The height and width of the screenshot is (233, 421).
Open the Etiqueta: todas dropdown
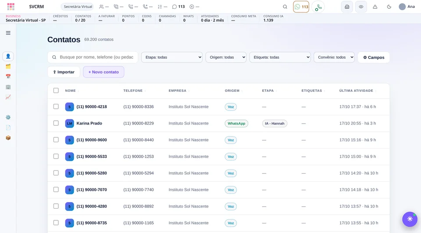pos(280,57)
